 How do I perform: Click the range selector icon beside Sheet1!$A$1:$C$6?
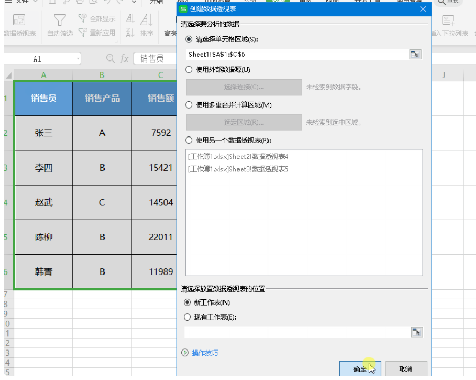click(x=415, y=55)
